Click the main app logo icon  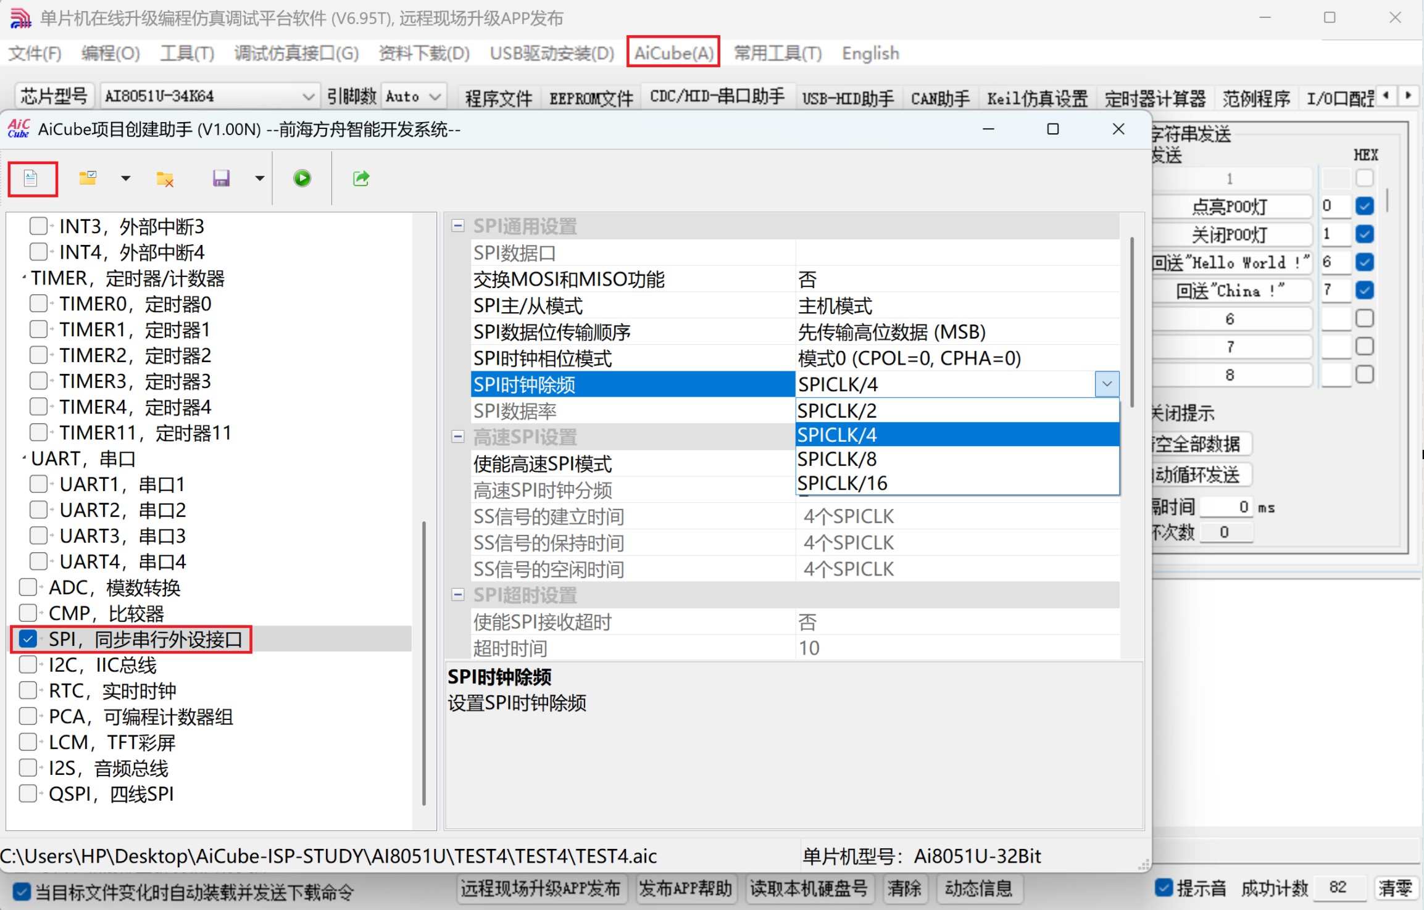(20, 19)
